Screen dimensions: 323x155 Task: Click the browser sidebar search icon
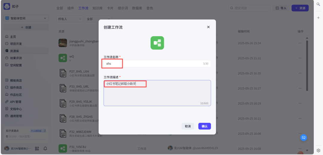tap(318, 4)
